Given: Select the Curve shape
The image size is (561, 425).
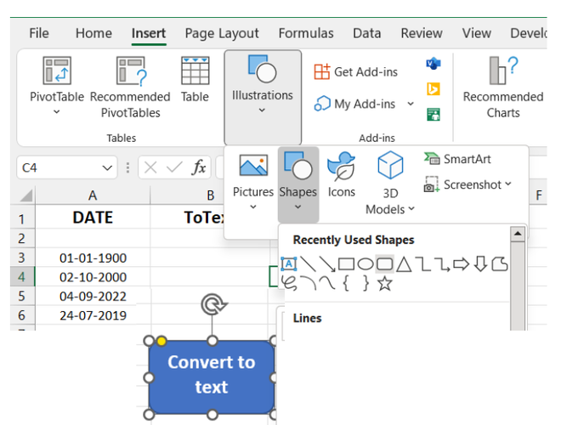Looking at the screenshot, I should (327, 283).
